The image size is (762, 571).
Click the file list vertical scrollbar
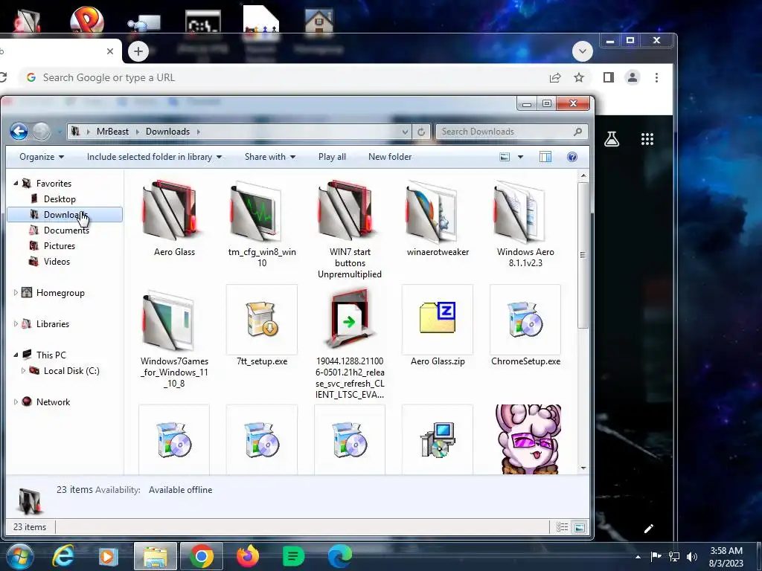[583, 255]
